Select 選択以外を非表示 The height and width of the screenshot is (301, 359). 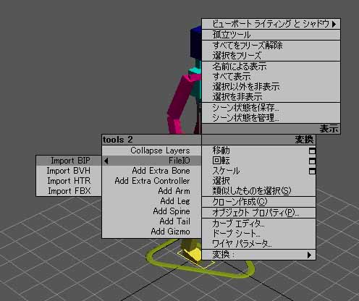coord(271,87)
